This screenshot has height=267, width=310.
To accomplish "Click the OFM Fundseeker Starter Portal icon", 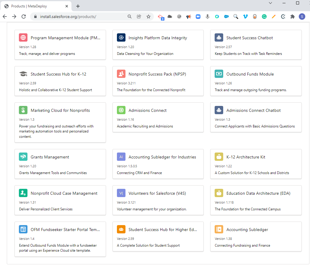I will pos(23,229).
